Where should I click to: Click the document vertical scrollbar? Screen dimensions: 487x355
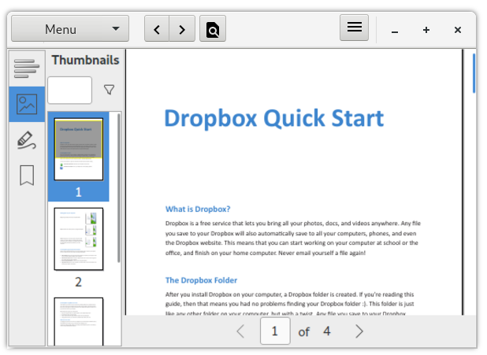[x=474, y=73]
